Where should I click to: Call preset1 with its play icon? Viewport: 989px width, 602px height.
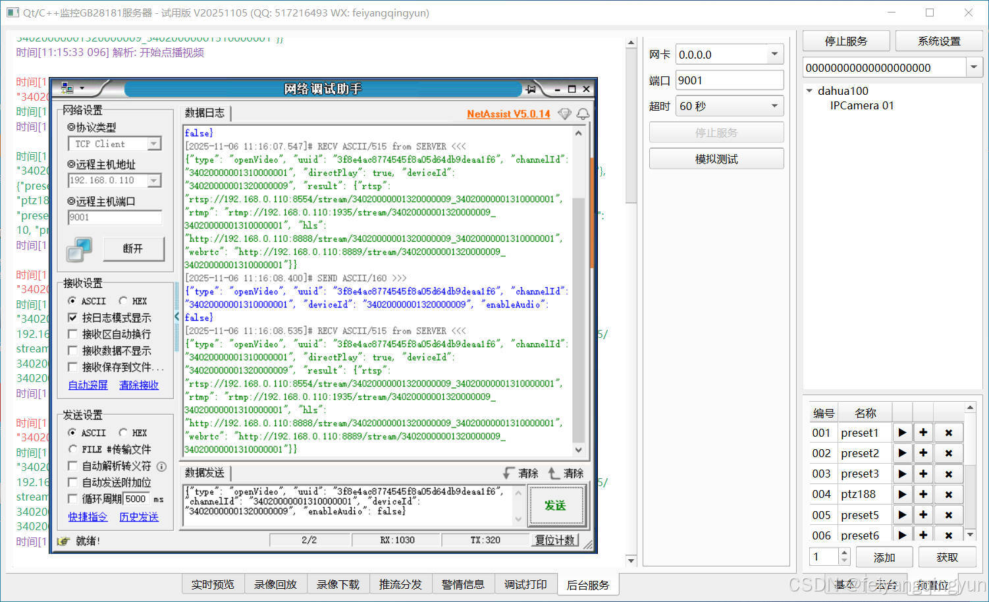pyautogui.click(x=902, y=433)
